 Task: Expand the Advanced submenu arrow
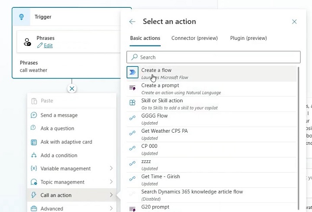pyautogui.click(x=111, y=209)
